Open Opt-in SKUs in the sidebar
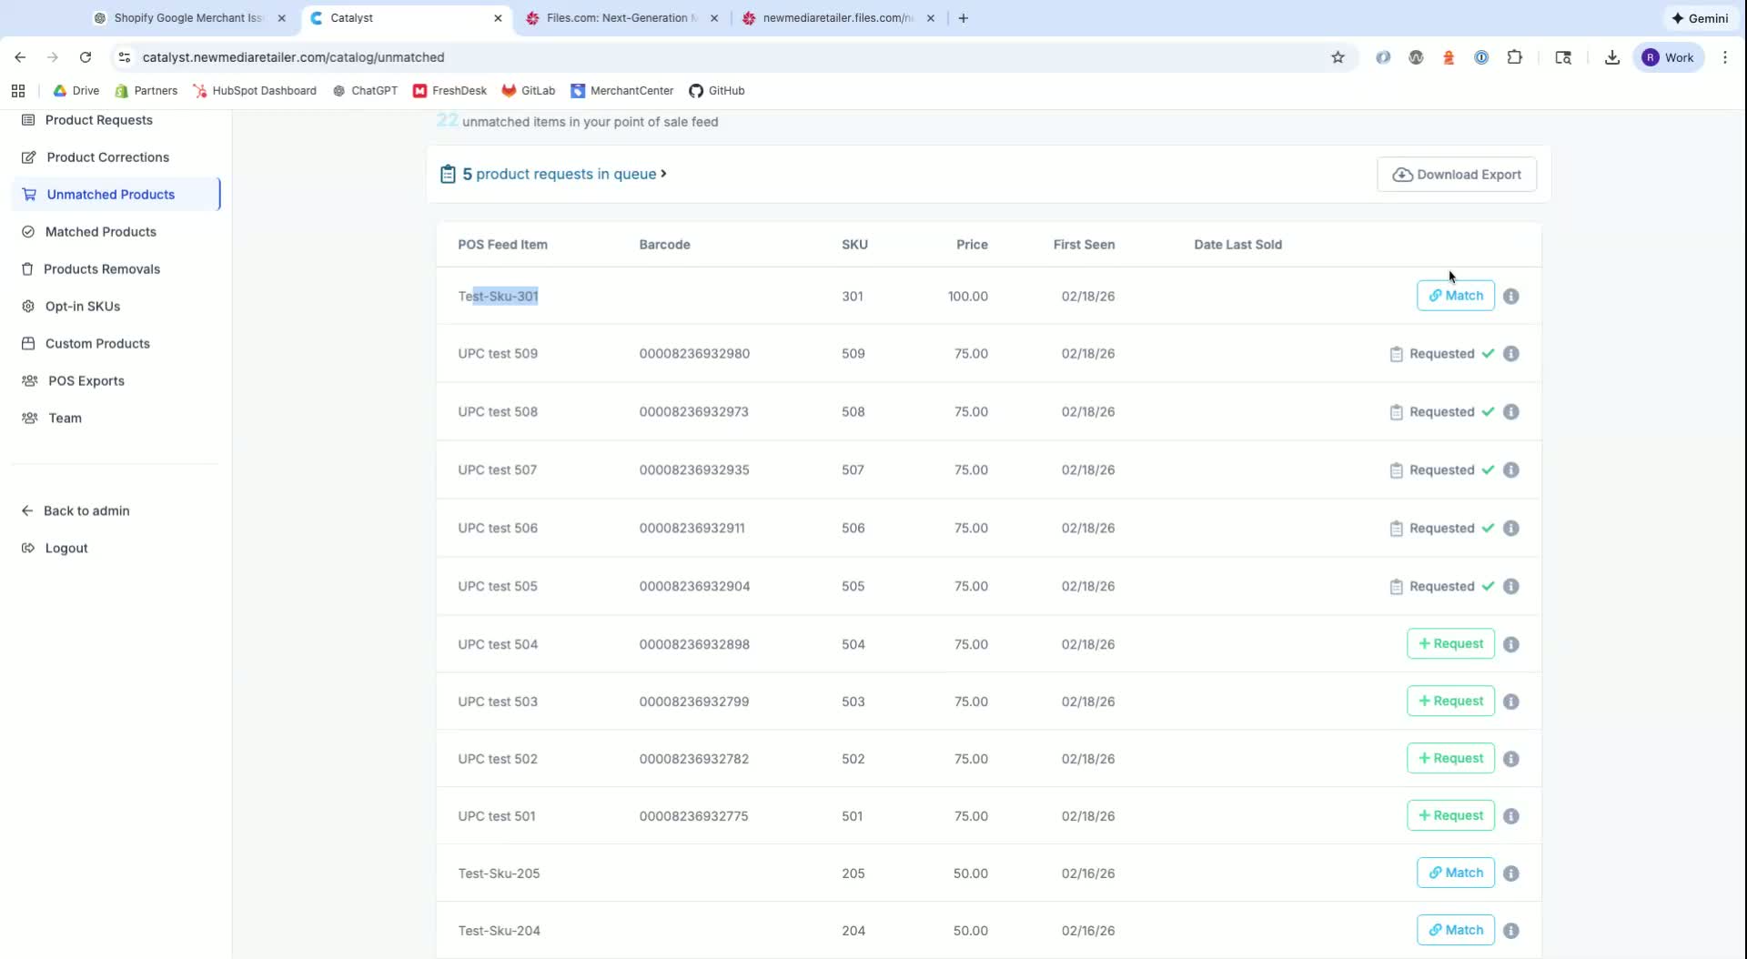This screenshot has height=959, width=1747. [82, 307]
